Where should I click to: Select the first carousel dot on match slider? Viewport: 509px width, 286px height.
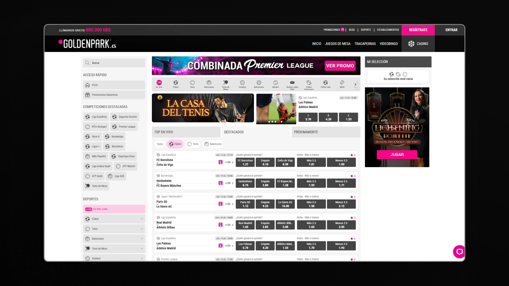click(269, 122)
